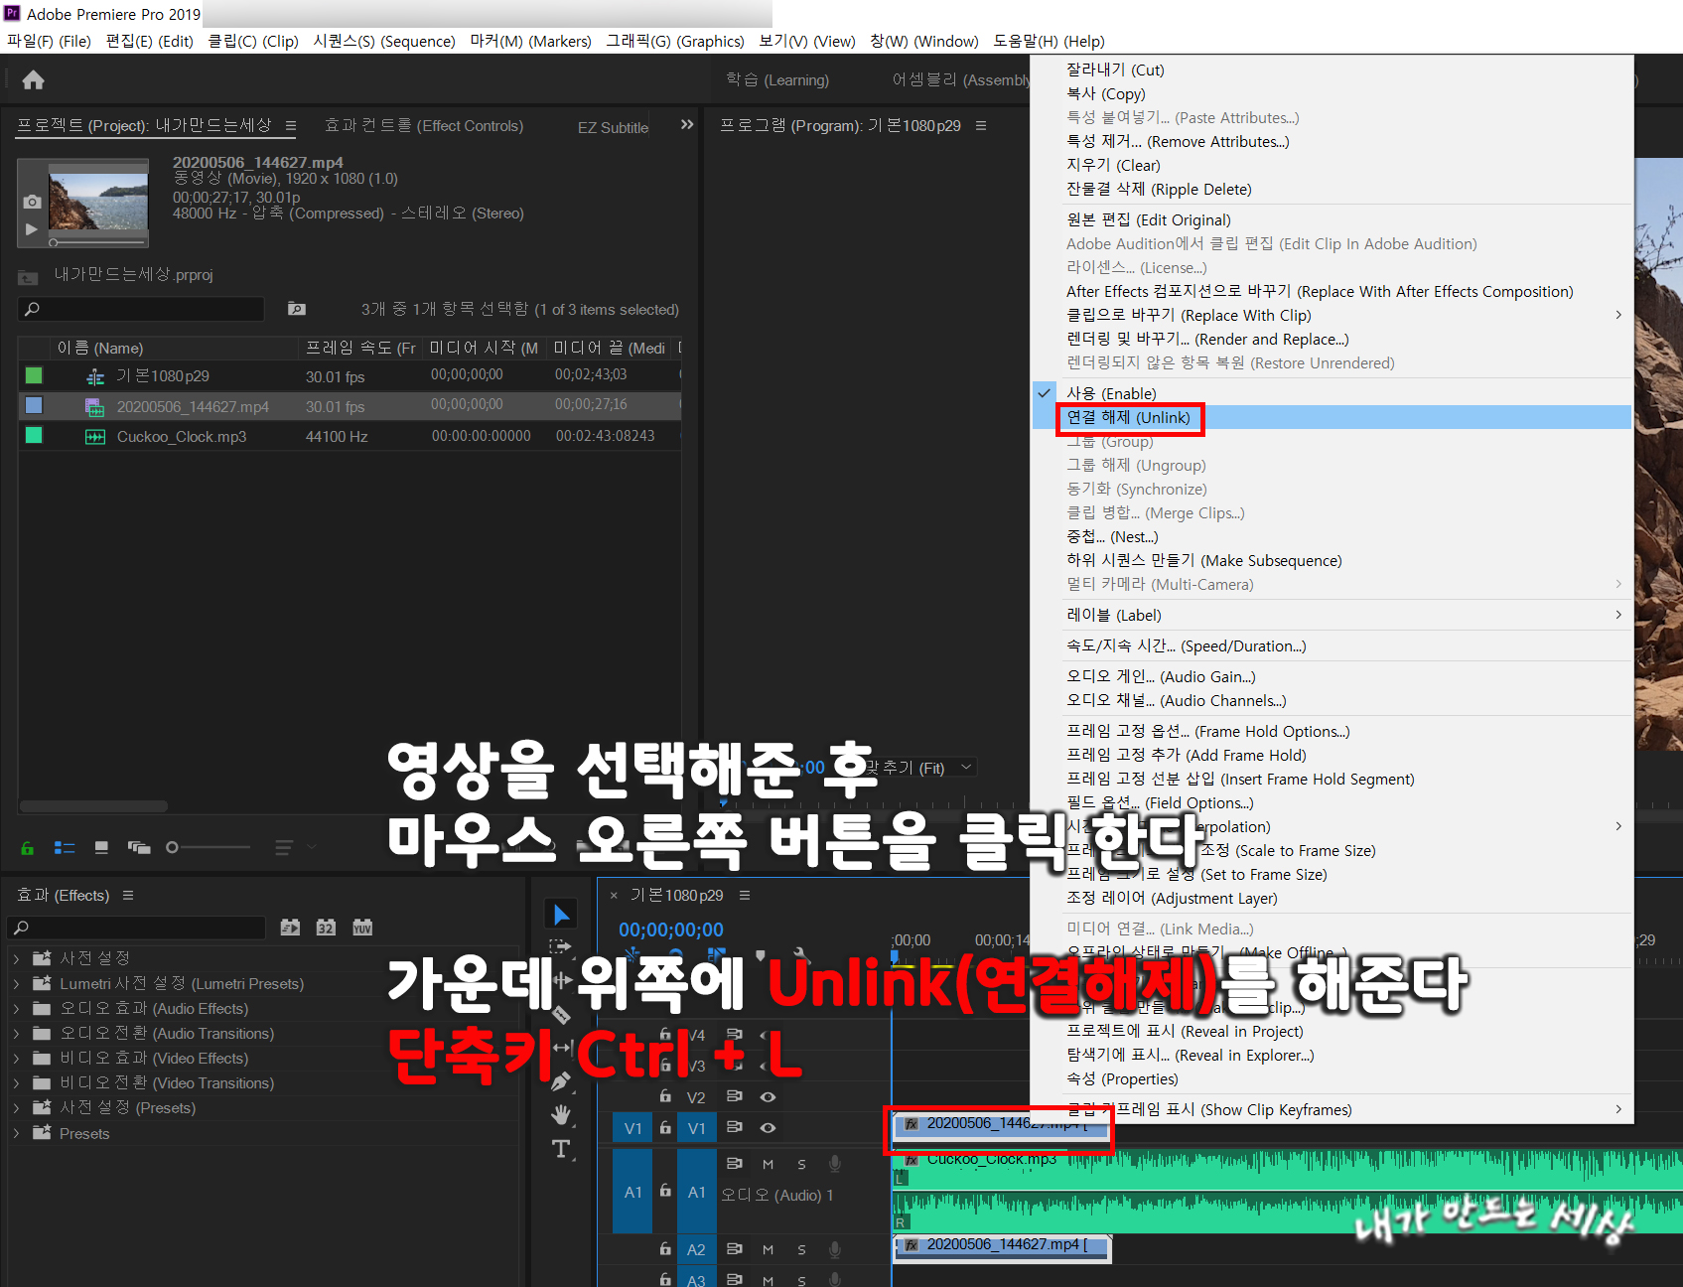The height and width of the screenshot is (1287, 1683).
Task: Toggle track lock on V2
Action: tap(665, 1096)
